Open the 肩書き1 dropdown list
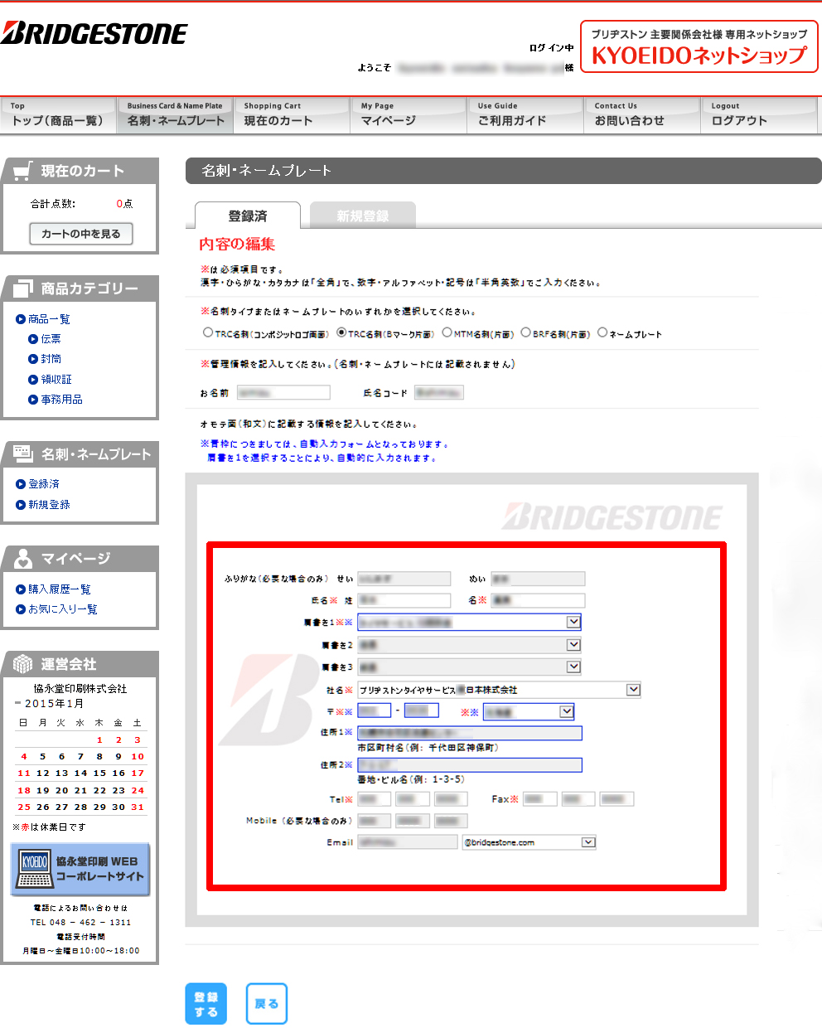This screenshot has width=822, height=1028. pyautogui.click(x=573, y=622)
